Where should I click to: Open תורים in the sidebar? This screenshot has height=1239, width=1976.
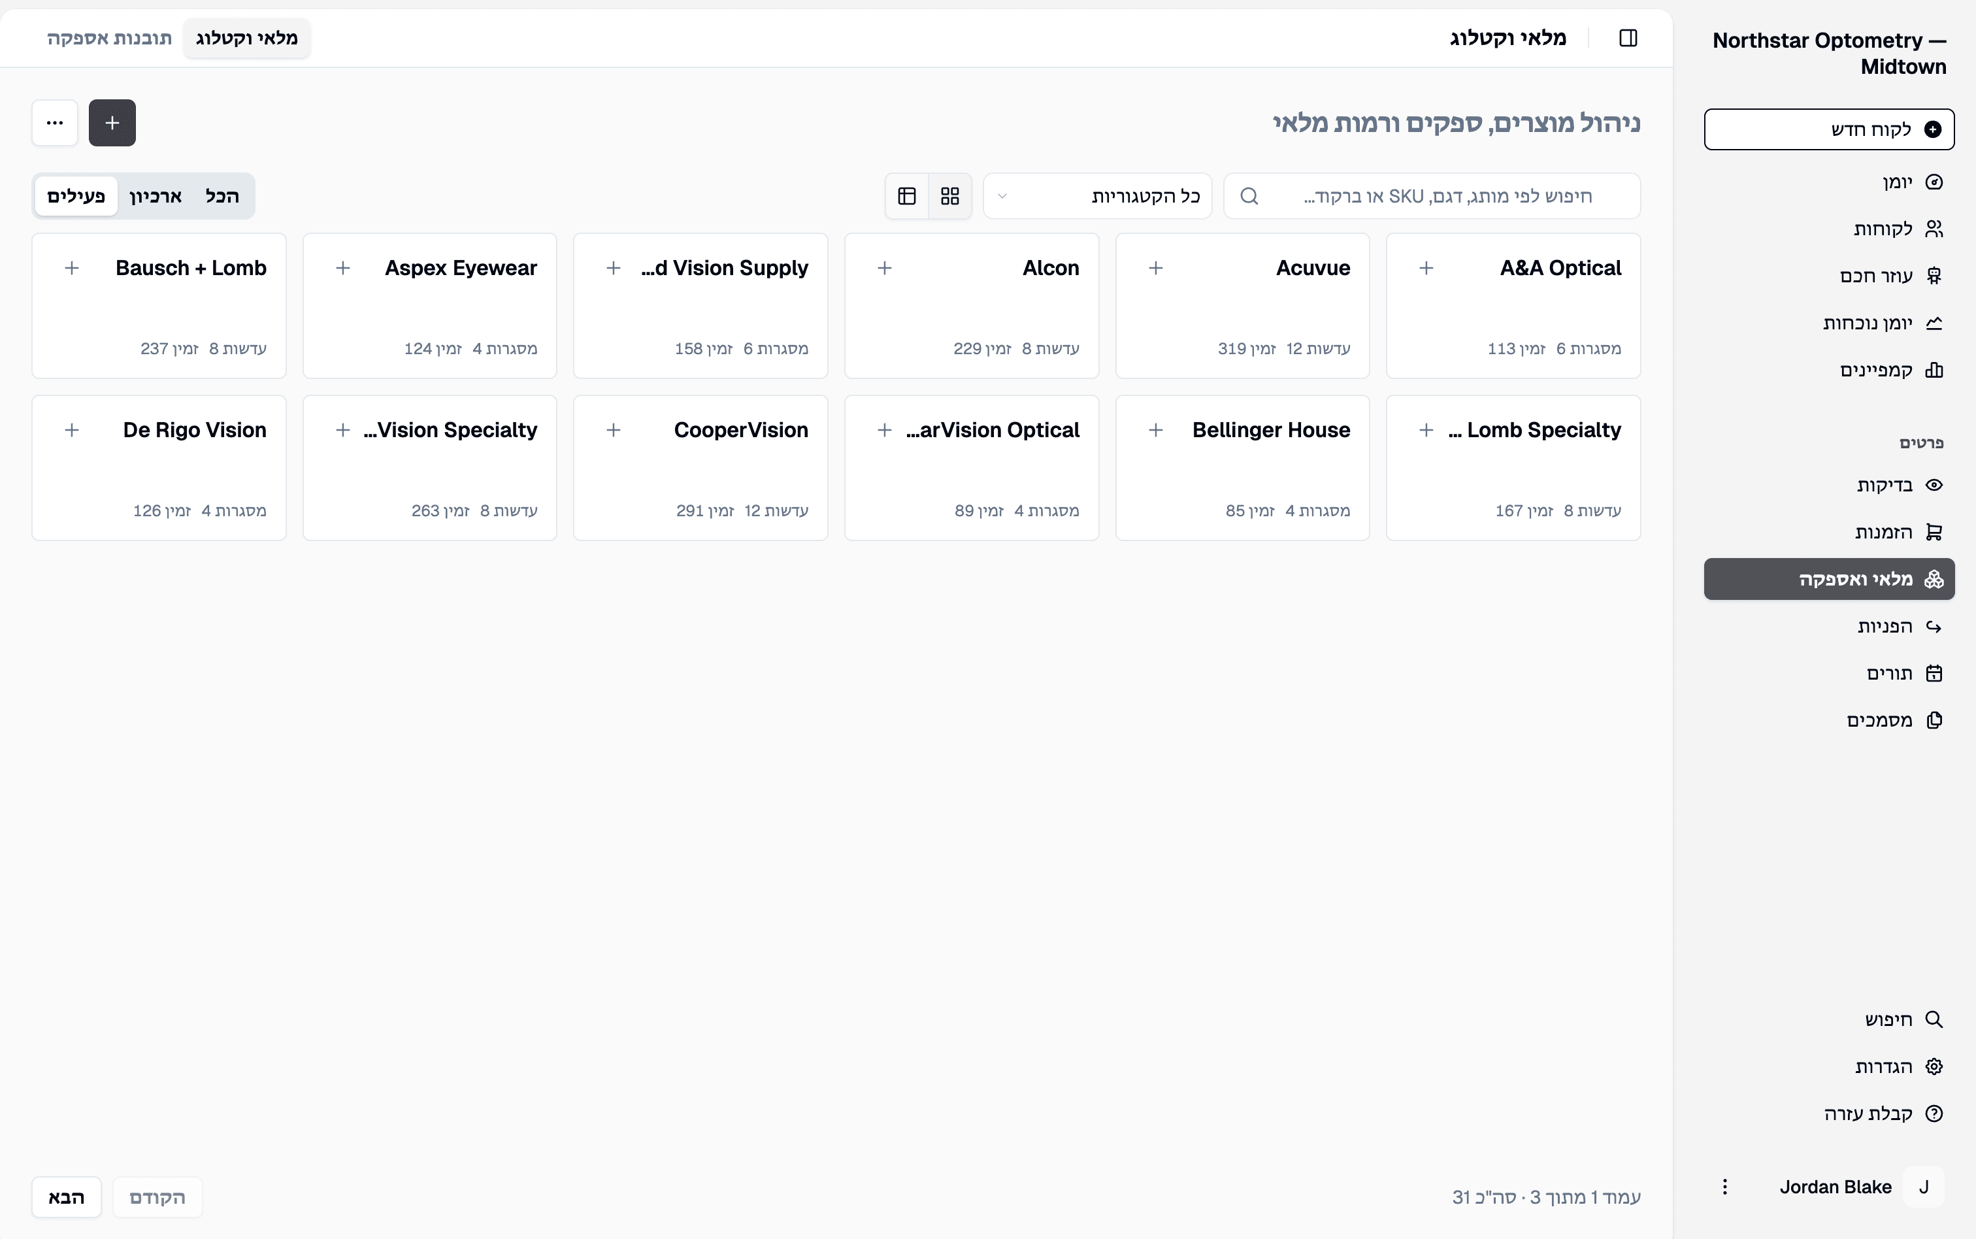click(1830, 673)
